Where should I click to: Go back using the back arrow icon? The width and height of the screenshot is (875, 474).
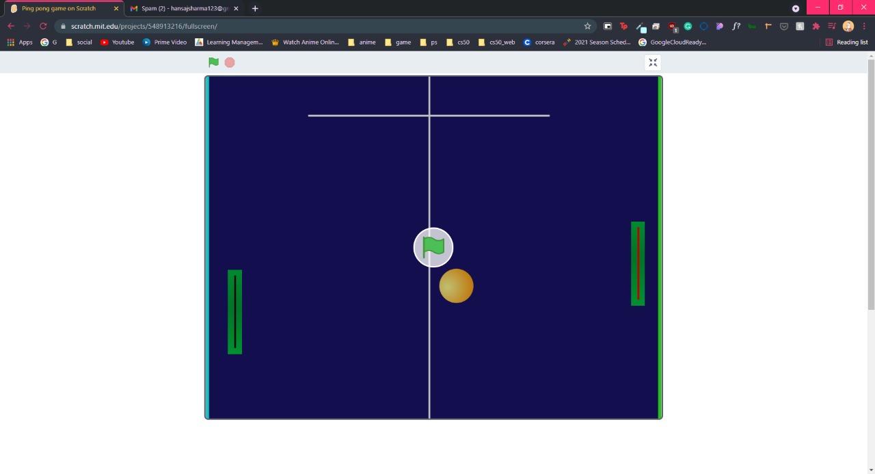pyautogui.click(x=11, y=26)
